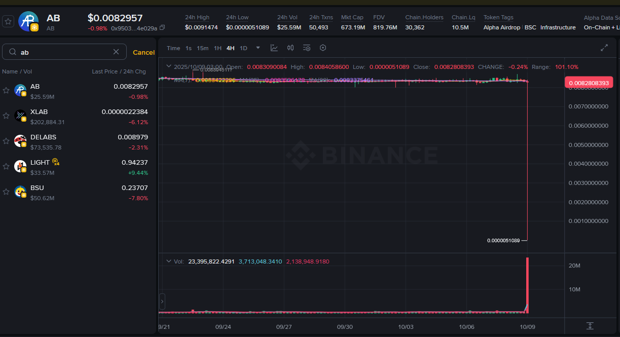
Task: Select the 1D timeframe
Action: (x=243, y=48)
